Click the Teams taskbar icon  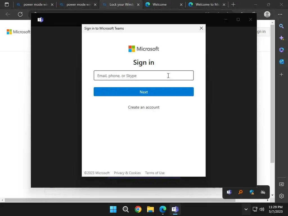click(175, 209)
